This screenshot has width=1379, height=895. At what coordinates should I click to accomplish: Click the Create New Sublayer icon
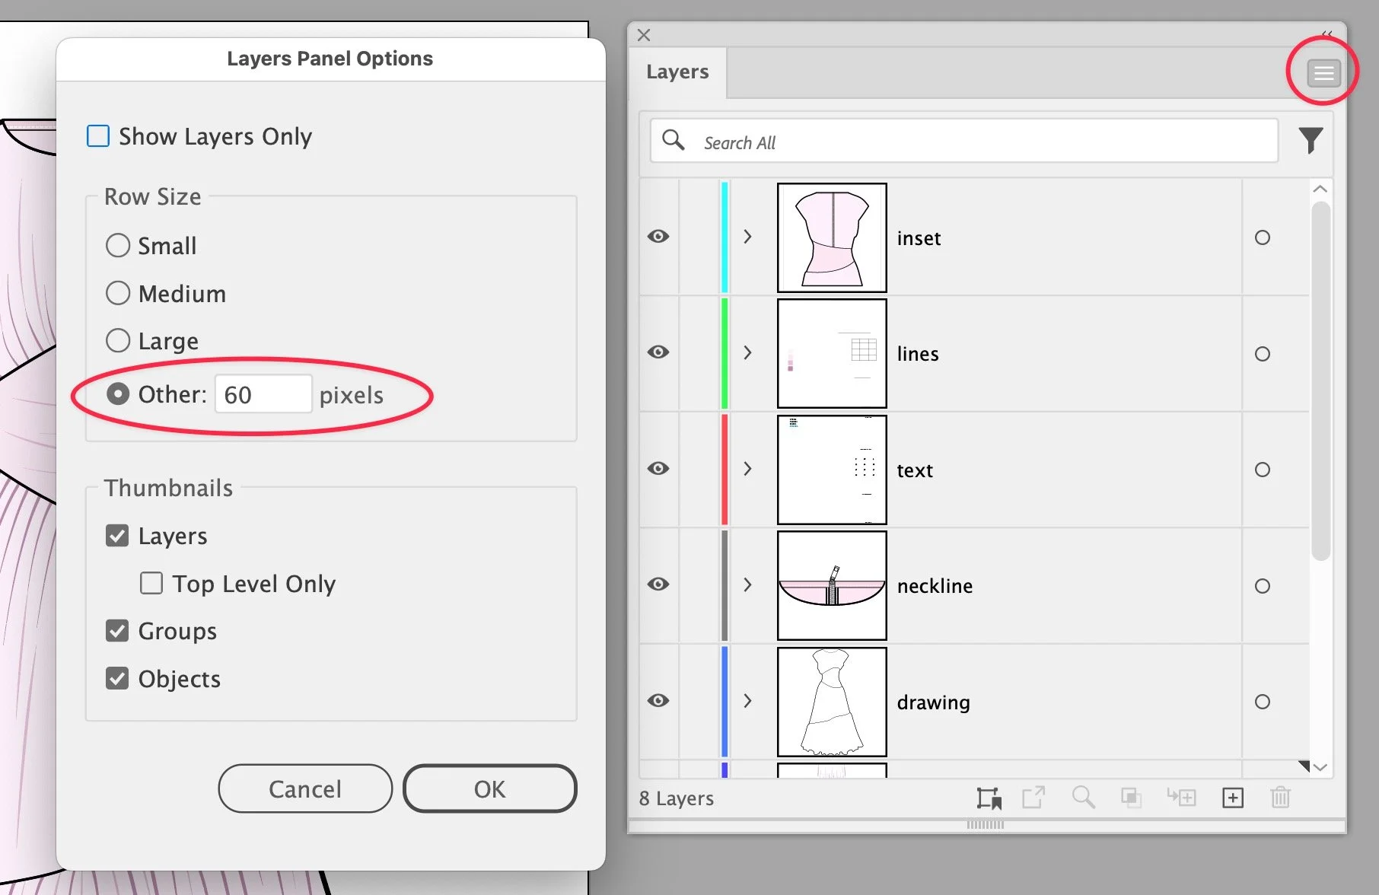tap(1182, 798)
